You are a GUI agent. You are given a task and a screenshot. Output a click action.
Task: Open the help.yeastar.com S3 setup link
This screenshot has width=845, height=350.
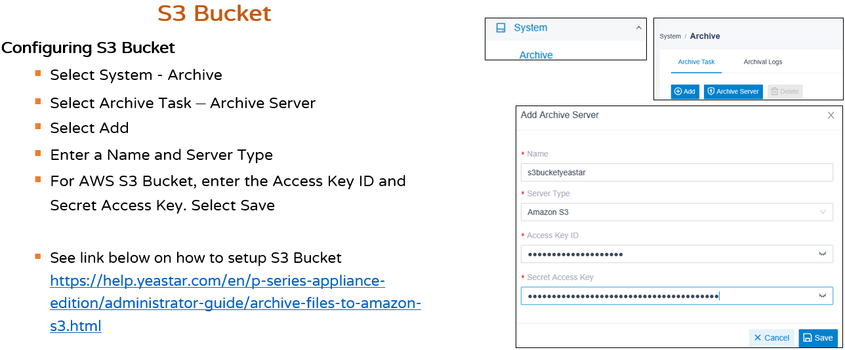pos(236,303)
